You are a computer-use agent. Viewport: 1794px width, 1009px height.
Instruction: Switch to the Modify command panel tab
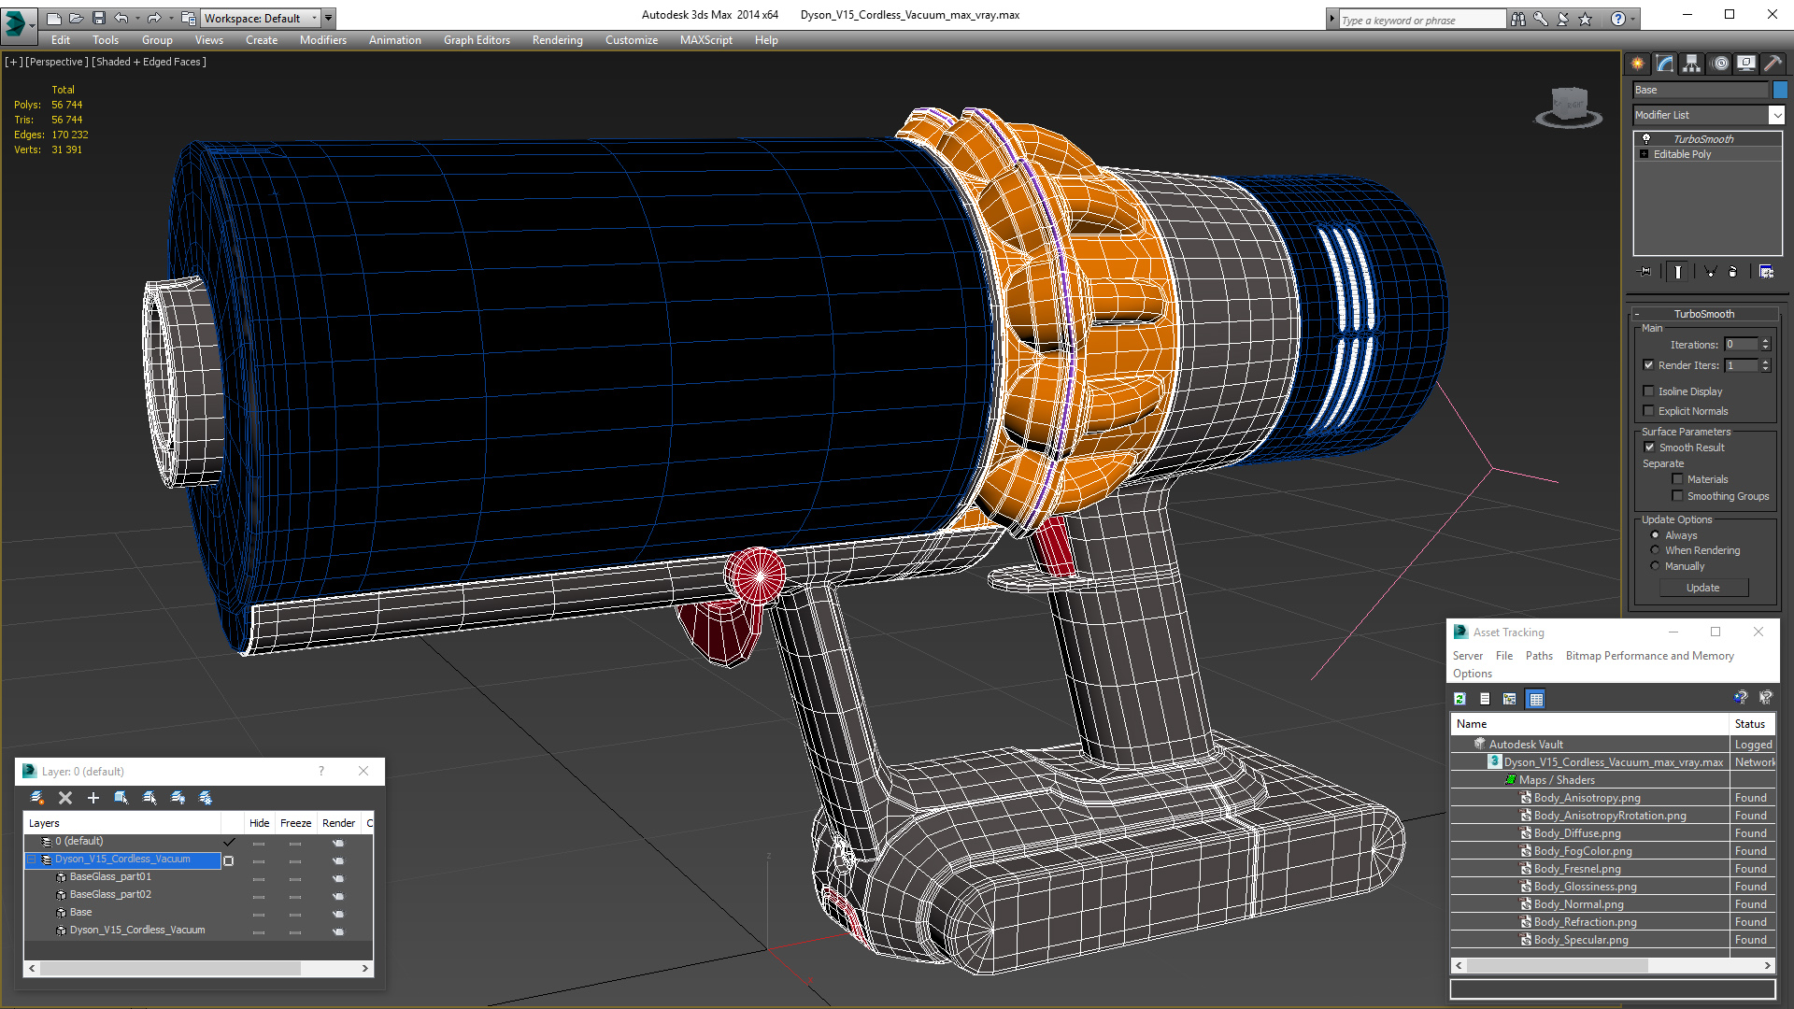(1665, 64)
